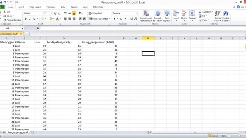Open Sort & Filter
Screen dimensions: 246x138
[x=218, y=16]
